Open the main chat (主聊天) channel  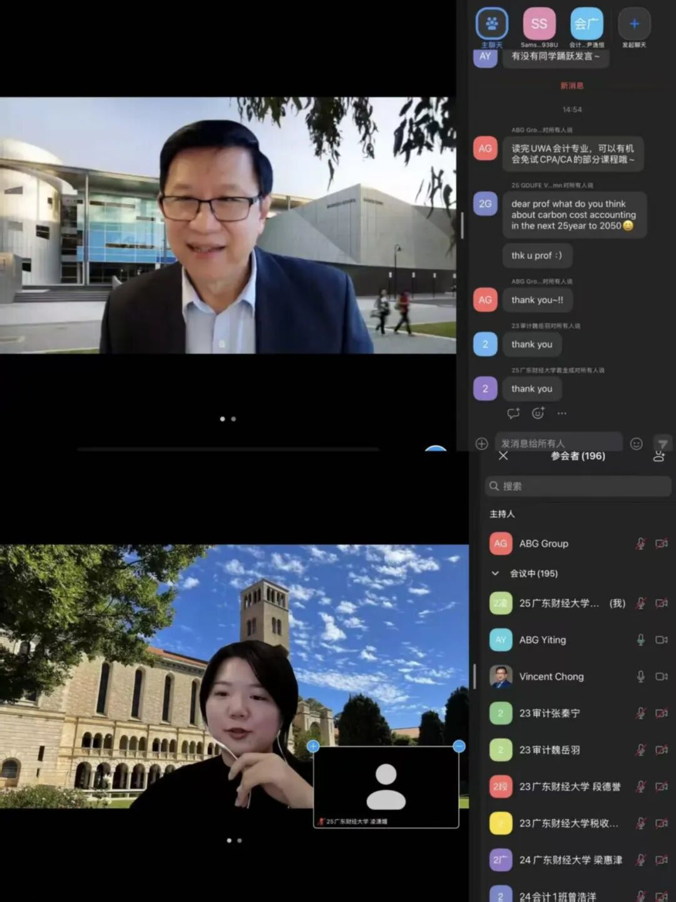coord(492,24)
